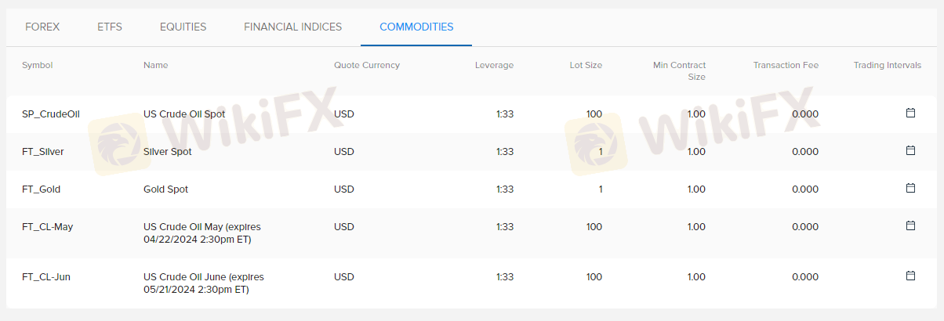Viewport: 944px width, 321px height.
Task: Open trading intervals calendar for FT_Silver
Action: (x=910, y=150)
